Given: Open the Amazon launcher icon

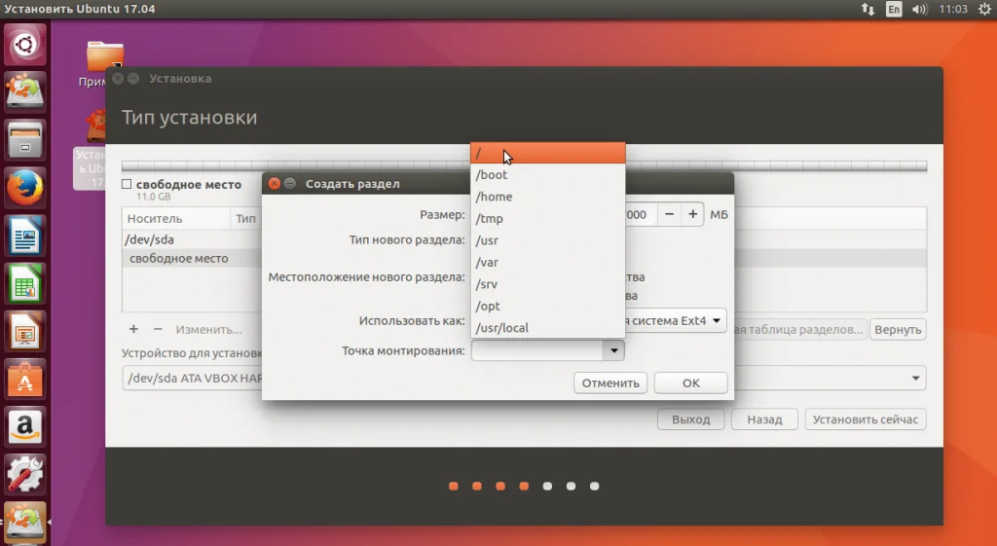Looking at the screenshot, I should (24, 426).
